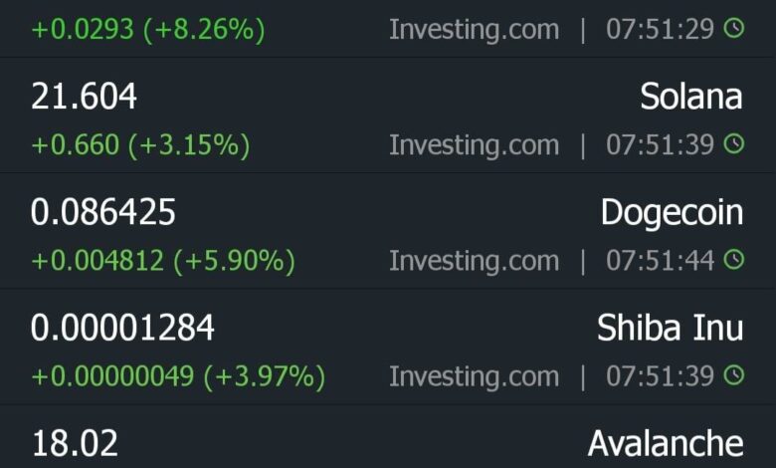The width and height of the screenshot is (776, 468).
Task: Tap the +0.0293 (+8.26%) change at the top
Action: tap(148, 30)
